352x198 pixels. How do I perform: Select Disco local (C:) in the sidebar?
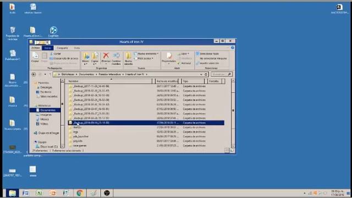47,147
